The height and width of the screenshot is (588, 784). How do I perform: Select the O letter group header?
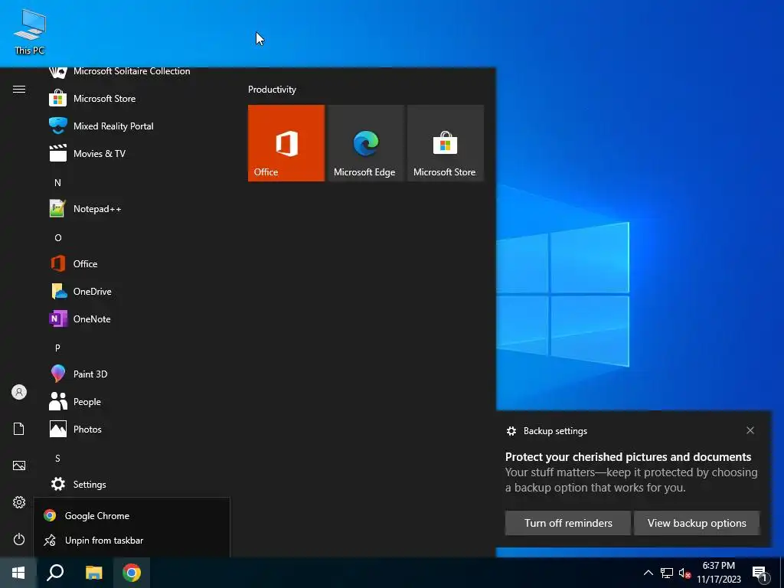coord(58,238)
